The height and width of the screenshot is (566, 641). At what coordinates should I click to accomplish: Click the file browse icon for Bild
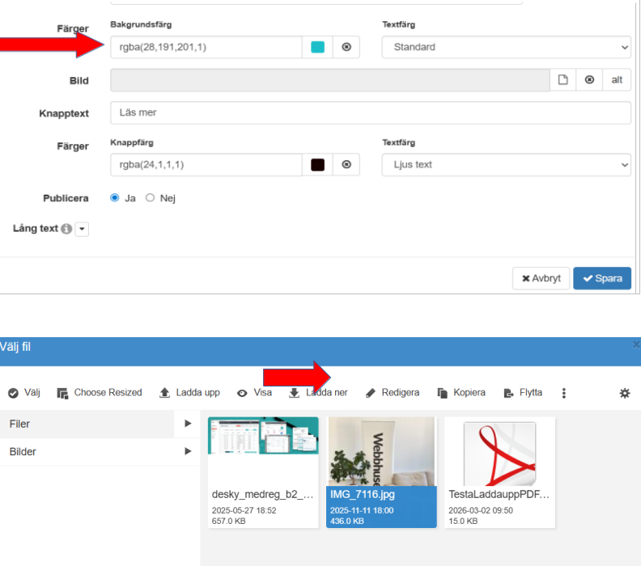coord(564,80)
